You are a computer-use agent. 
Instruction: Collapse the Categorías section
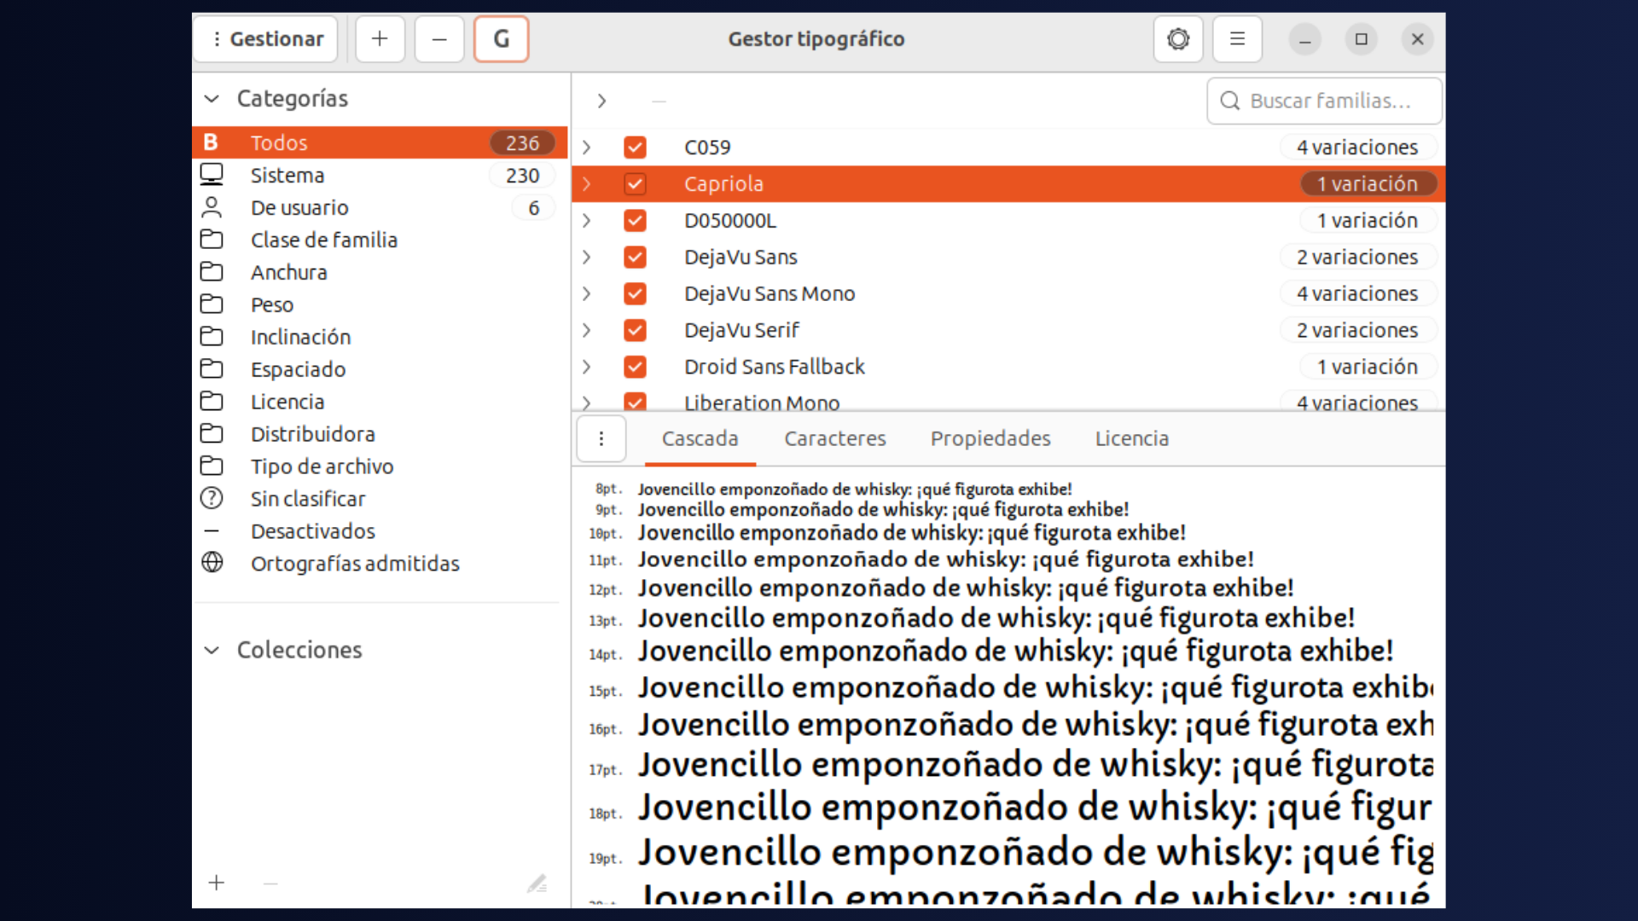point(212,98)
